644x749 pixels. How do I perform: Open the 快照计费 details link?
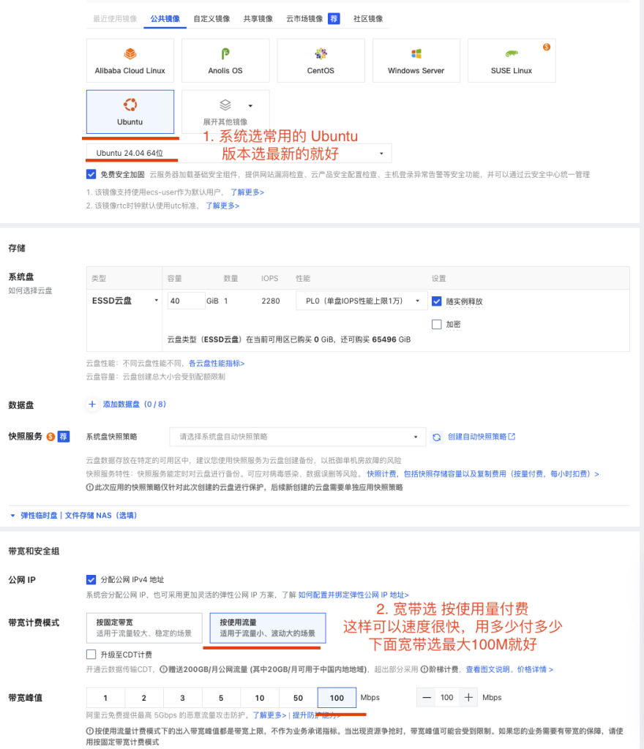tap(482, 474)
